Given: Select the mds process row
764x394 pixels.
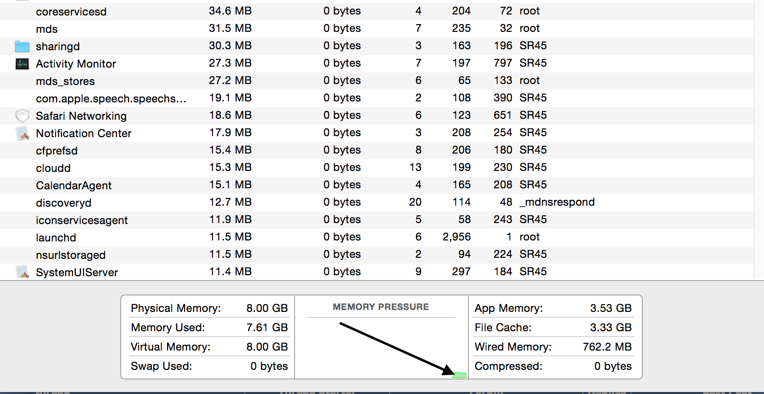Looking at the screenshot, I should pyautogui.click(x=377, y=29).
